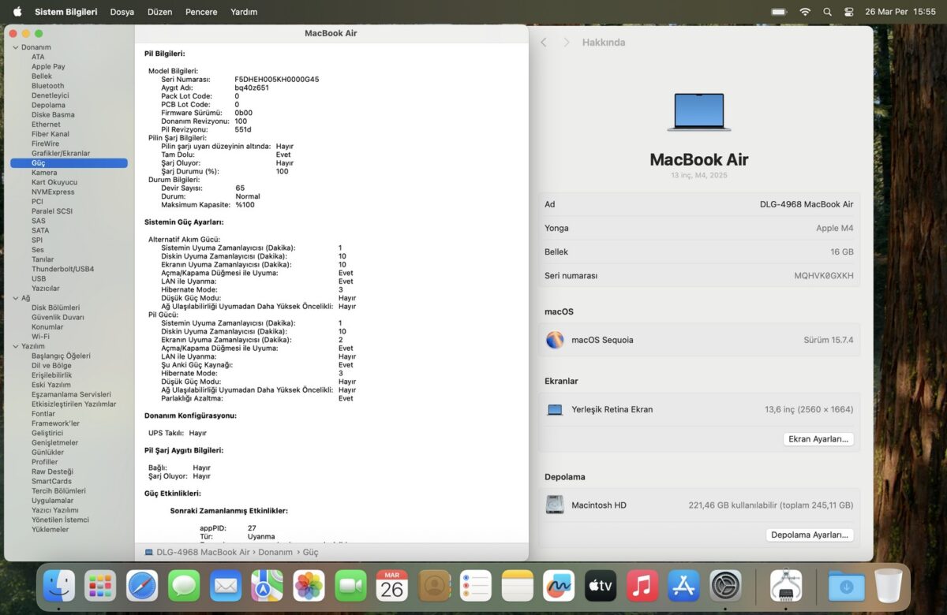Select Grafikler/Ekranlar in the sidebar

coord(61,153)
